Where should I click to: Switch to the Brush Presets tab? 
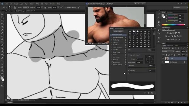pyautogui.click(x=119, y=29)
